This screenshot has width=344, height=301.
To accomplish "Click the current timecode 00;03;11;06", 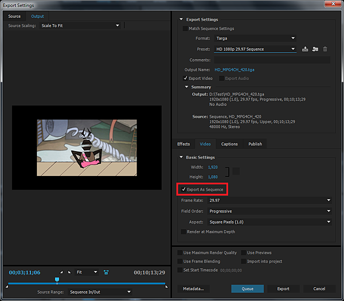I will pos(25,272).
